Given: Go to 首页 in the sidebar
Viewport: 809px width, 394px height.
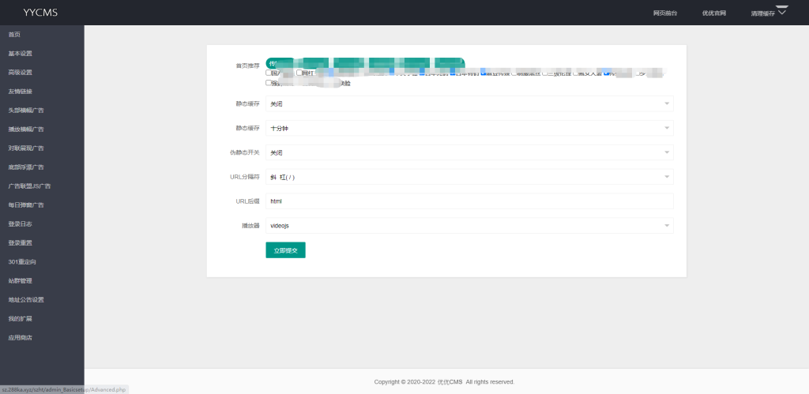Looking at the screenshot, I should (x=14, y=35).
